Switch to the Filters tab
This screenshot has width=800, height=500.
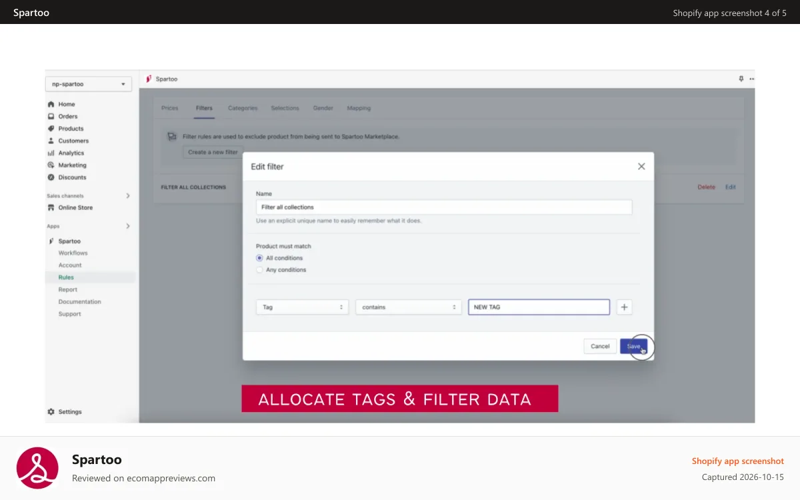[x=204, y=108]
